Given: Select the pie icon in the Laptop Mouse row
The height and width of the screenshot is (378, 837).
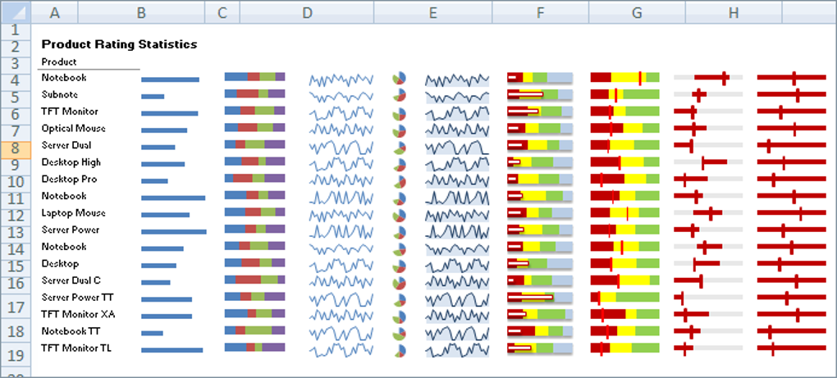Looking at the screenshot, I should pyautogui.click(x=400, y=215).
